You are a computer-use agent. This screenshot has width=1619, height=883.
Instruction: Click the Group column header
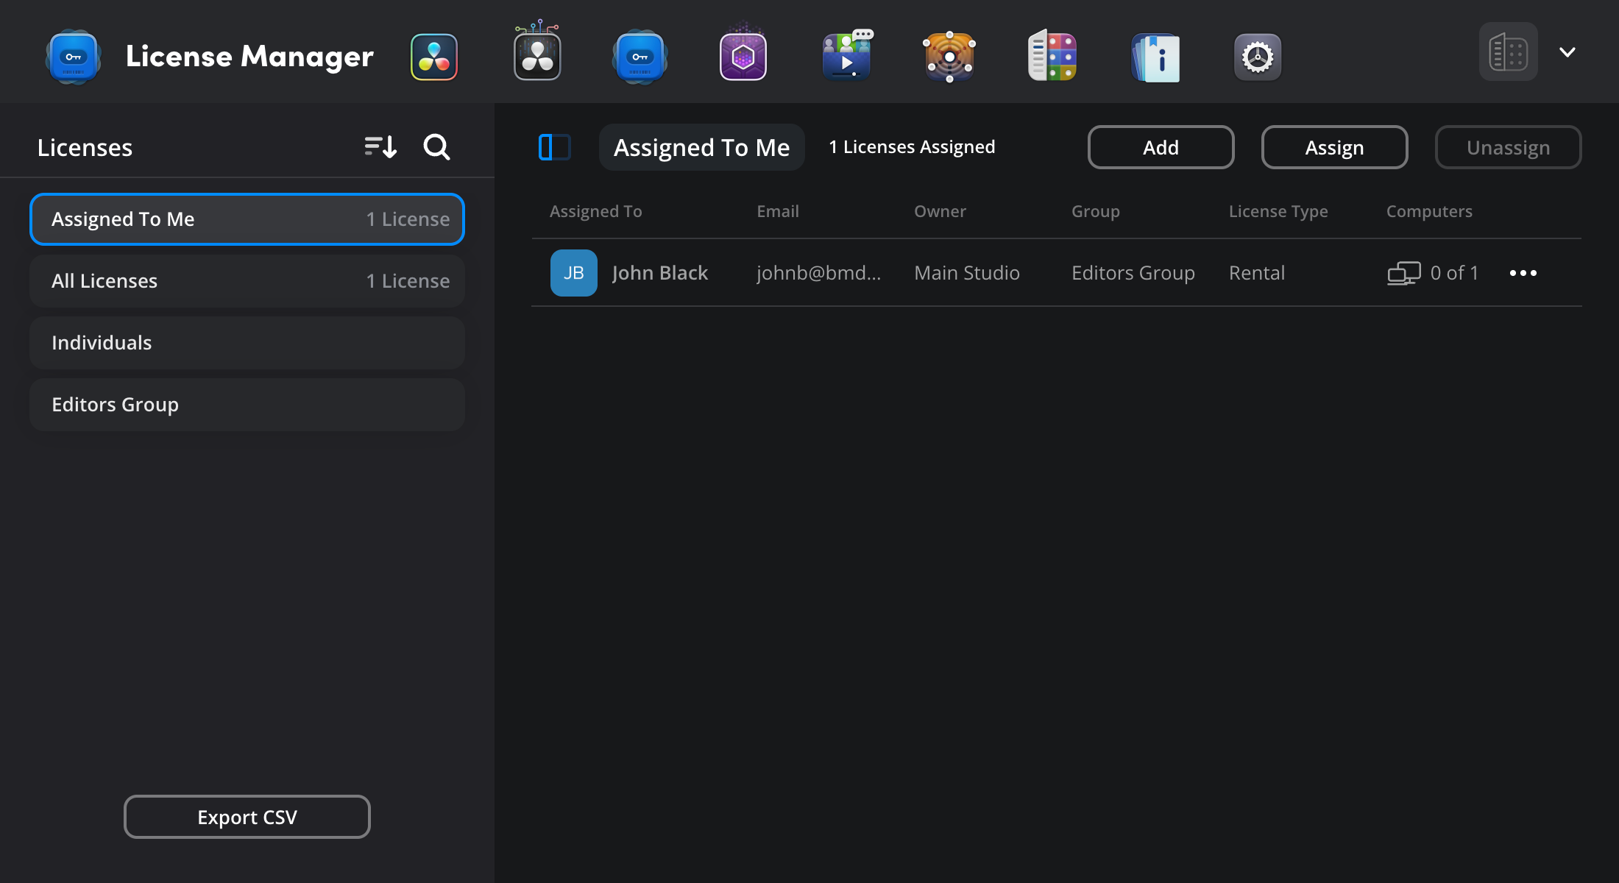1096,211
